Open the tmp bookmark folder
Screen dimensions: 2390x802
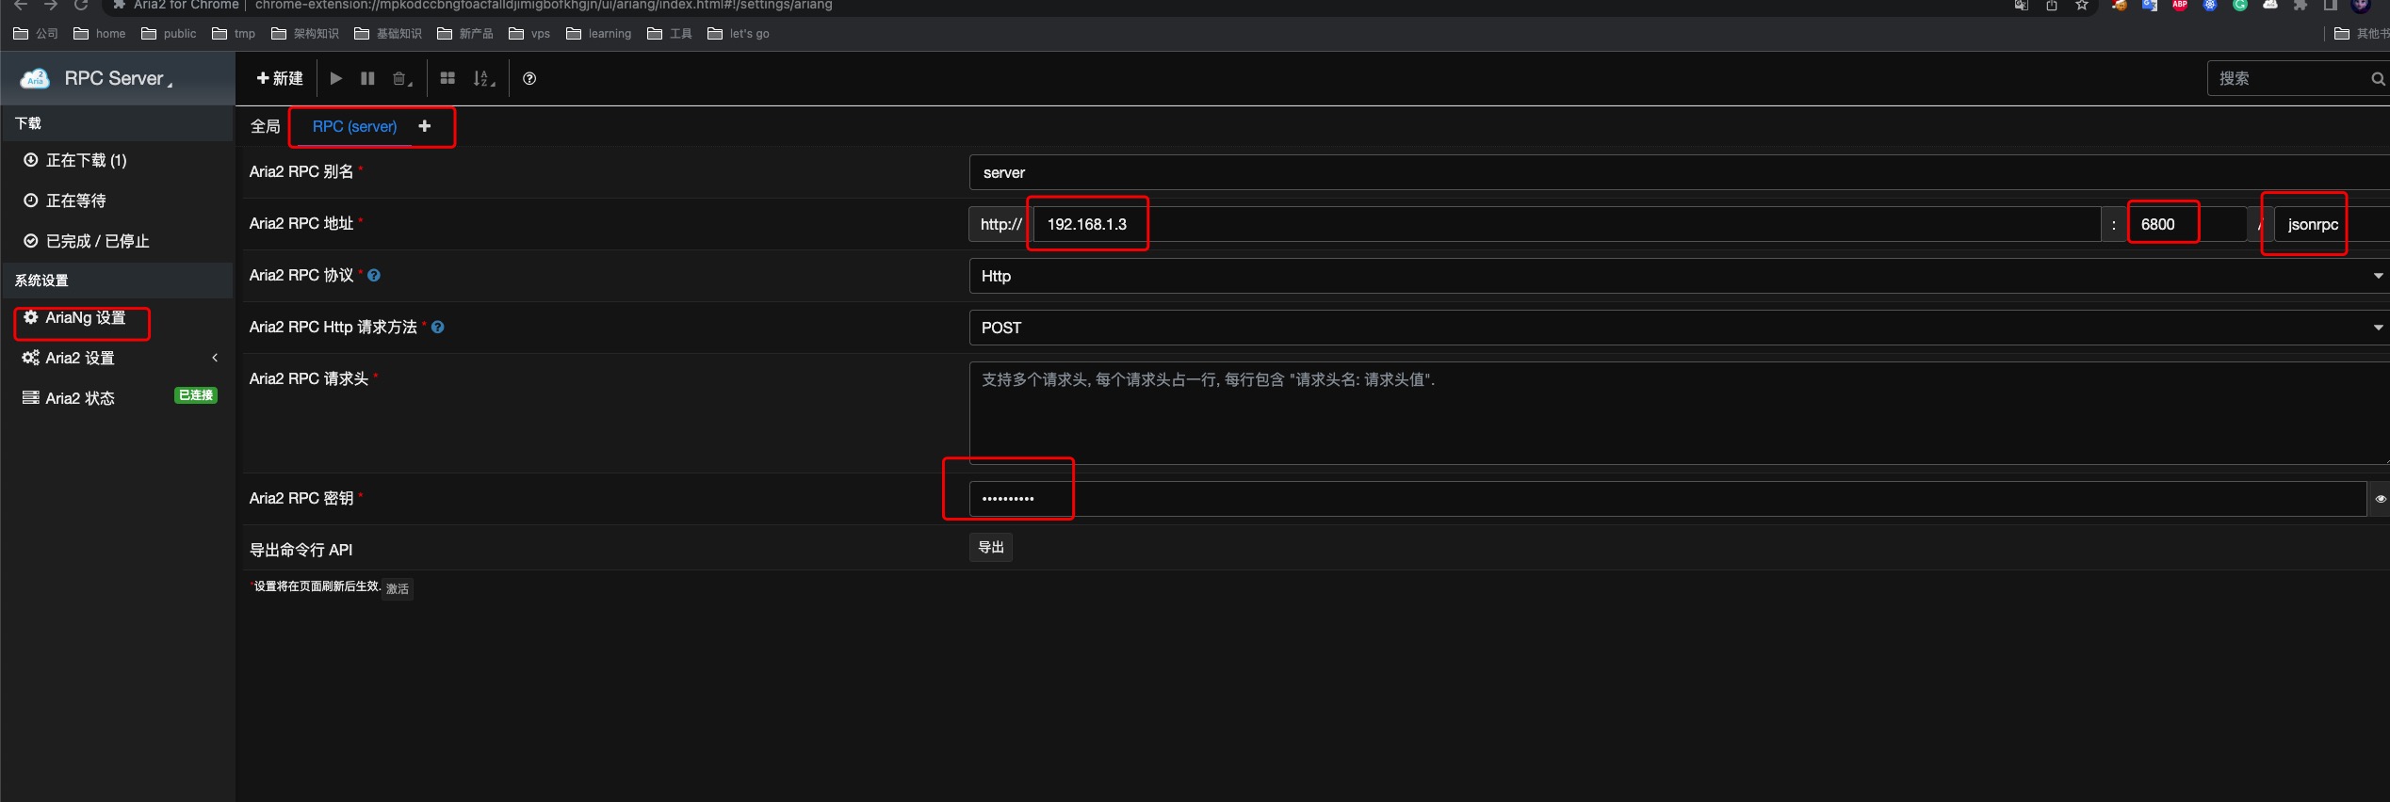(234, 34)
